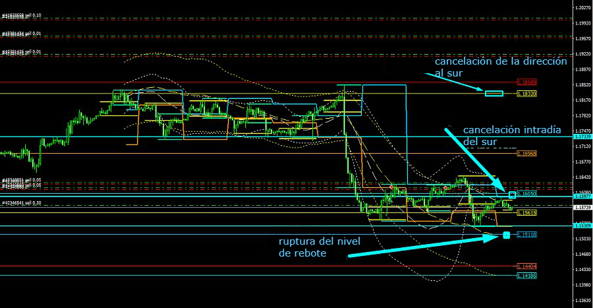Click the 1.16968 orange price label
This screenshot has height=308, width=593.
(526, 153)
